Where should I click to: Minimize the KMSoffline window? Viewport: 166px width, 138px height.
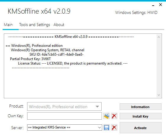coord(153,5)
